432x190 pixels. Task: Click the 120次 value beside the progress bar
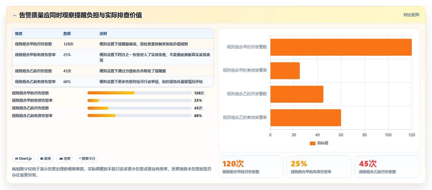[199, 93]
